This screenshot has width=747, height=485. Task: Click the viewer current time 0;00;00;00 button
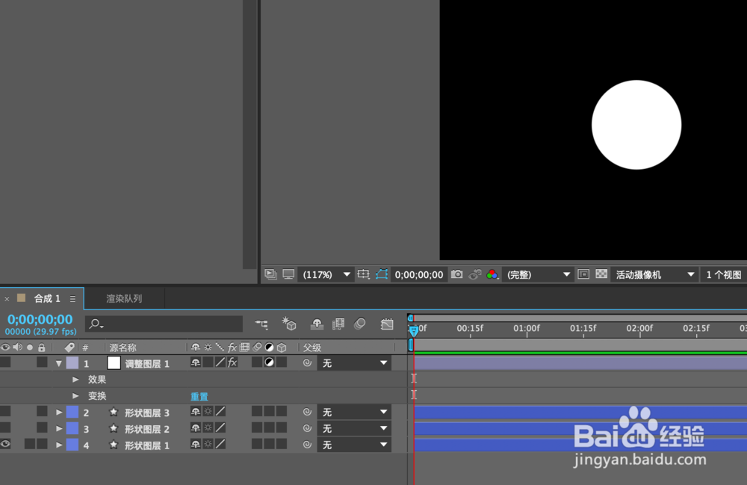click(419, 274)
